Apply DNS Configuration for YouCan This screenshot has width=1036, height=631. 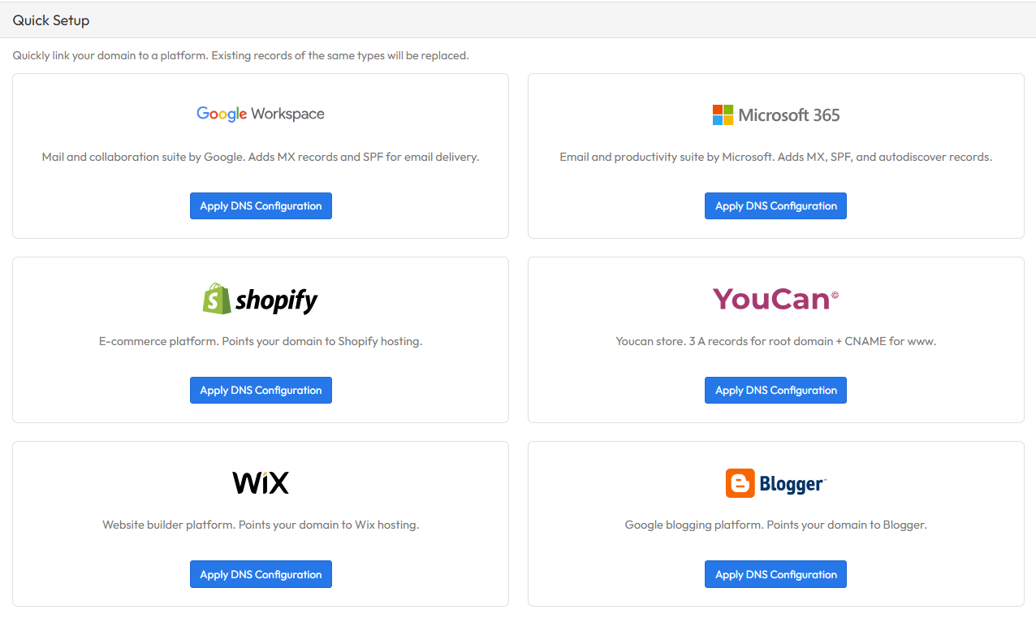[x=775, y=391]
